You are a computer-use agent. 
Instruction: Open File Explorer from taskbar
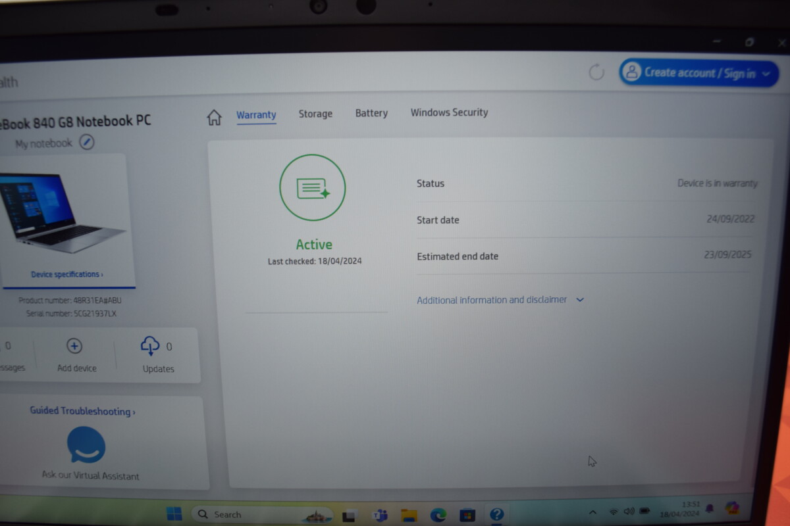tap(409, 514)
